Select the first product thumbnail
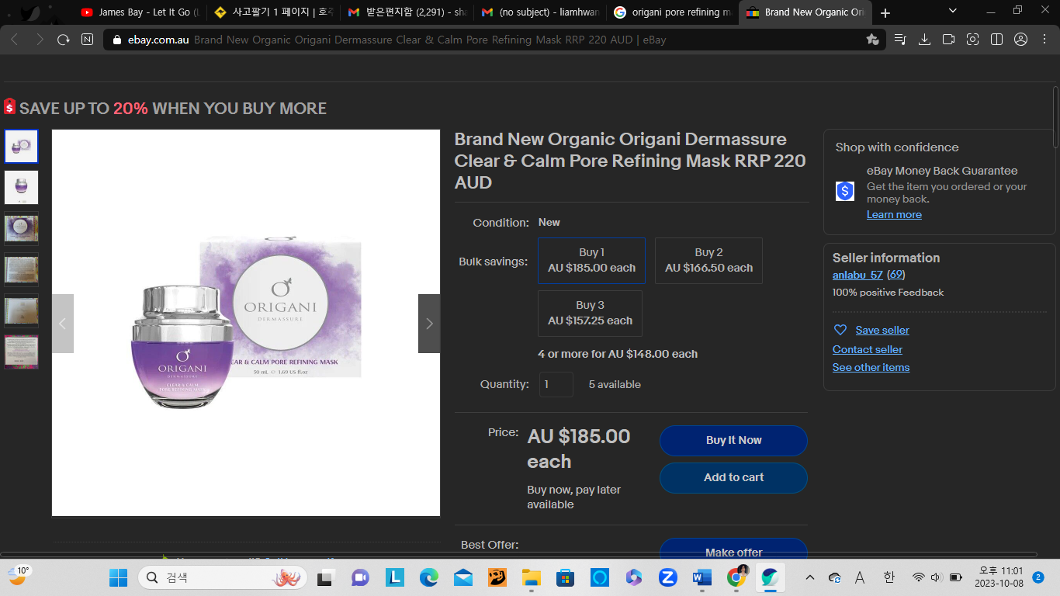 (x=21, y=146)
